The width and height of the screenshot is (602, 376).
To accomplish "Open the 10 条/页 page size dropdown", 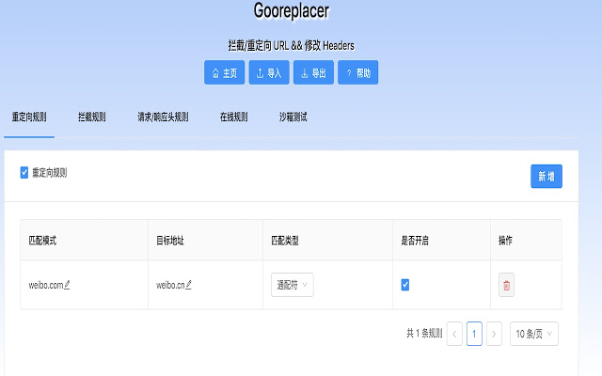I will pyautogui.click(x=534, y=334).
